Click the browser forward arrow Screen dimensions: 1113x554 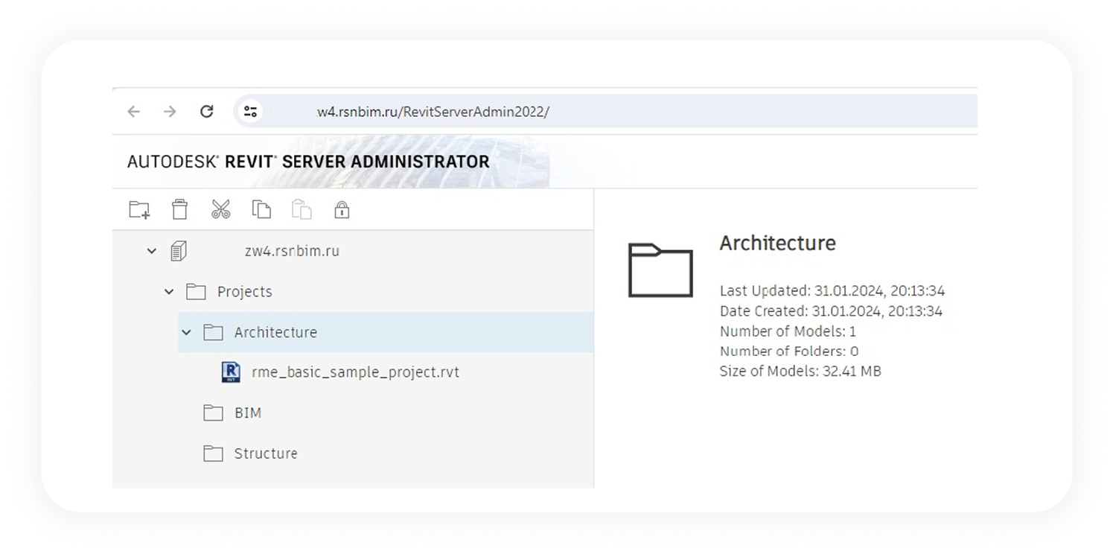[x=170, y=112]
